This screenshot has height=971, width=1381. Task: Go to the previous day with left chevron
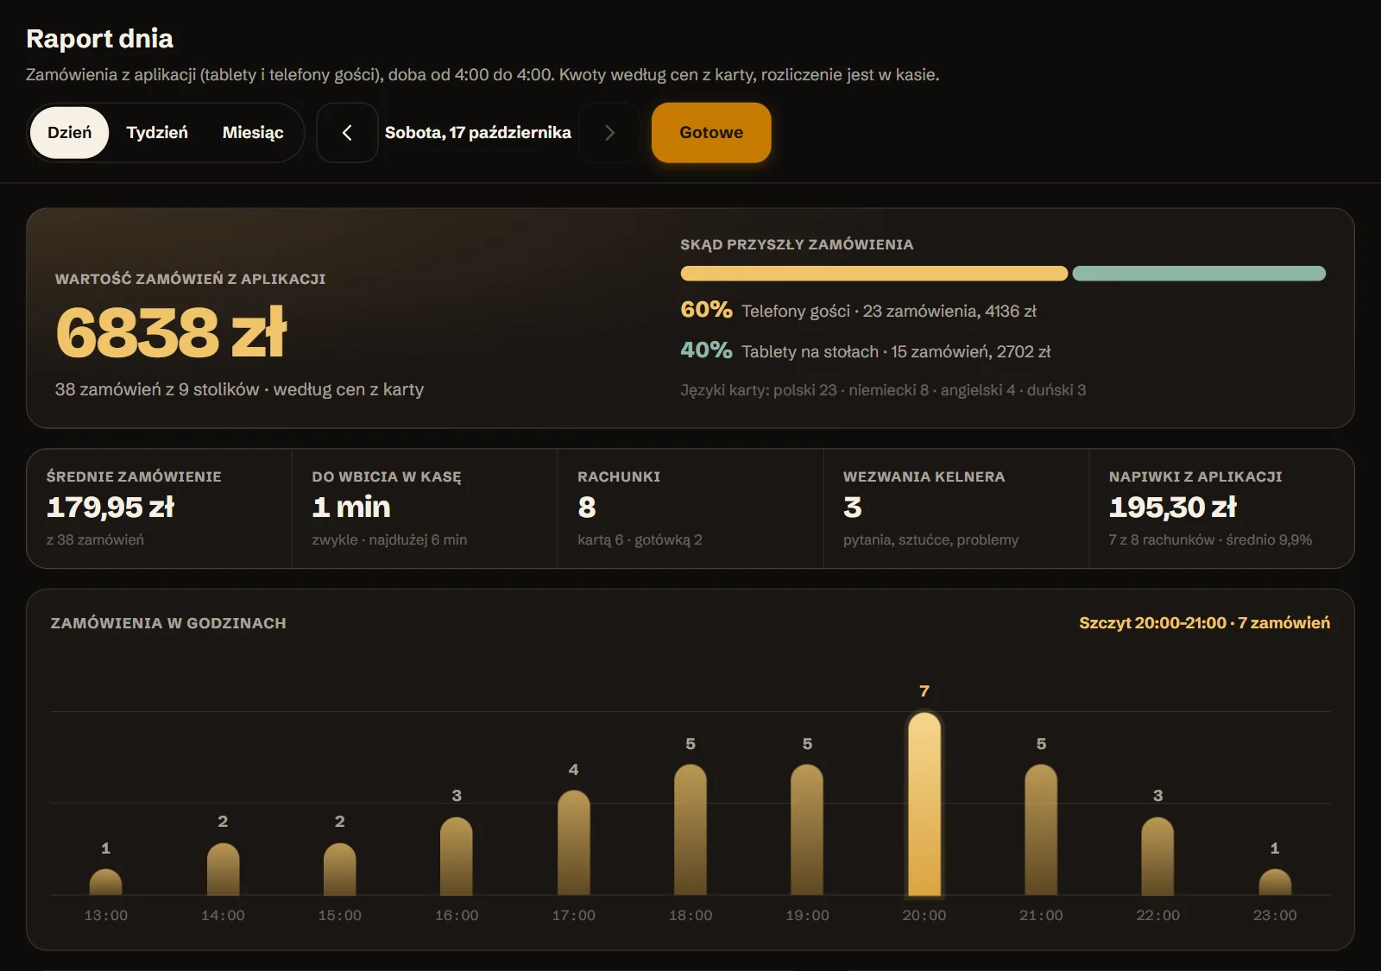coord(347,133)
